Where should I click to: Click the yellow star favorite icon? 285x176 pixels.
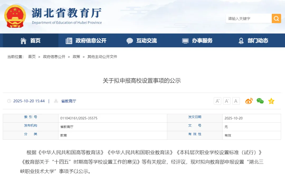tap(271, 101)
